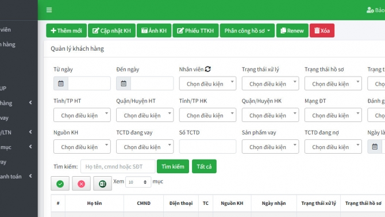This screenshot has width=385, height=217.
Task: Sort by Điện thoại column header
Action: click(181, 203)
